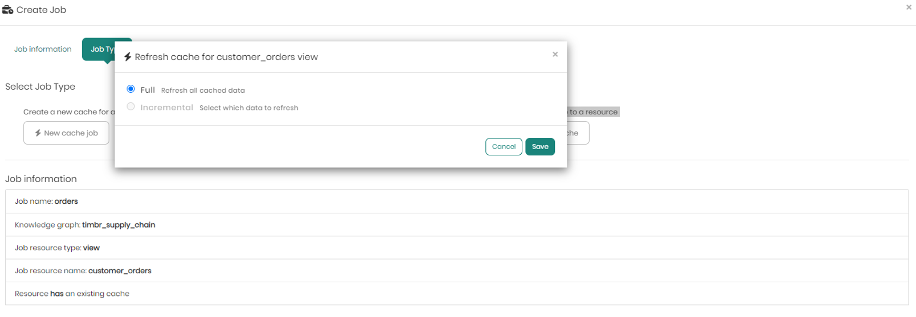The image size is (916, 317).
Task: Switch to the Job information tab
Action: [x=43, y=49]
